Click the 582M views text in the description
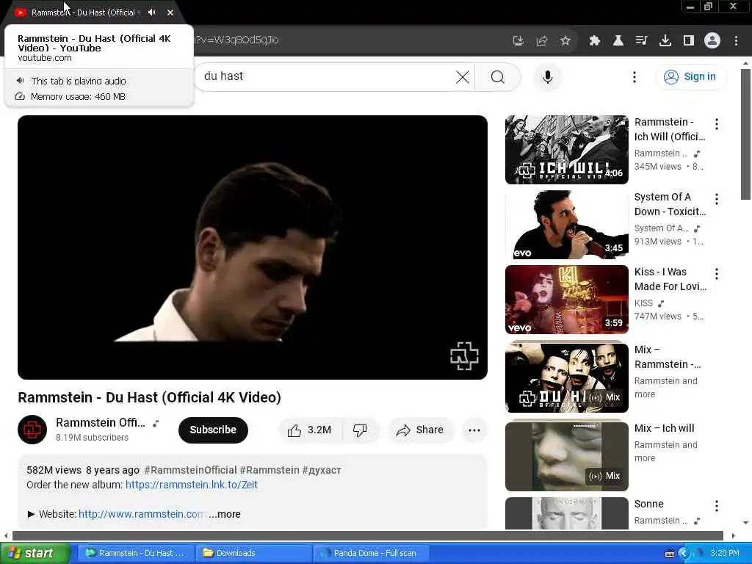This screenshot has width=752, height=564. coord(54,470)
